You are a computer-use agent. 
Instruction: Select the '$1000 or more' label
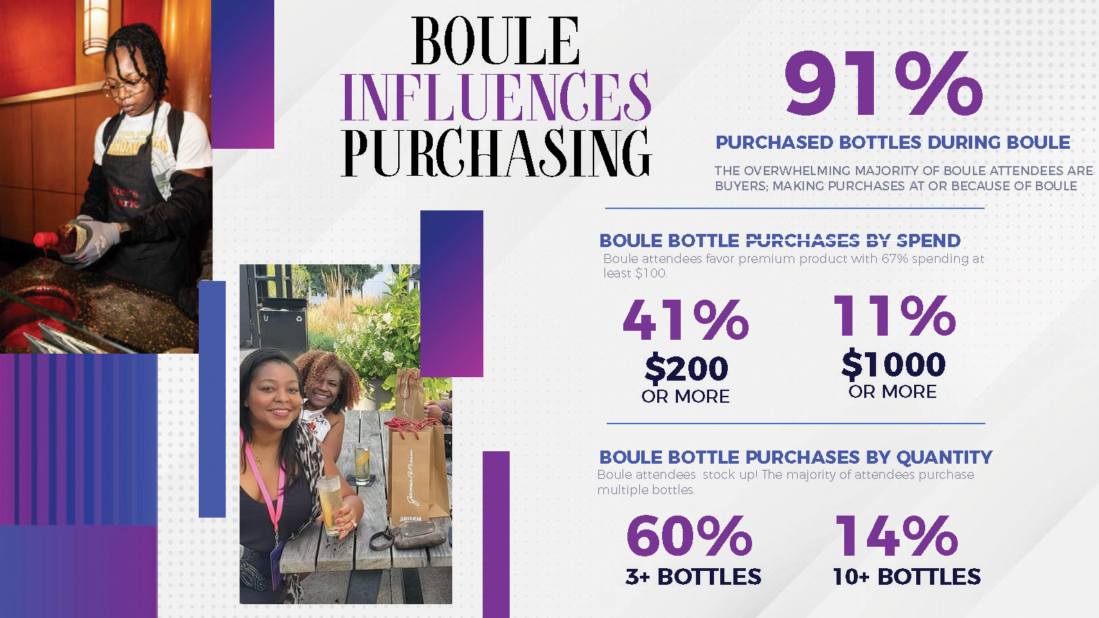893,375
